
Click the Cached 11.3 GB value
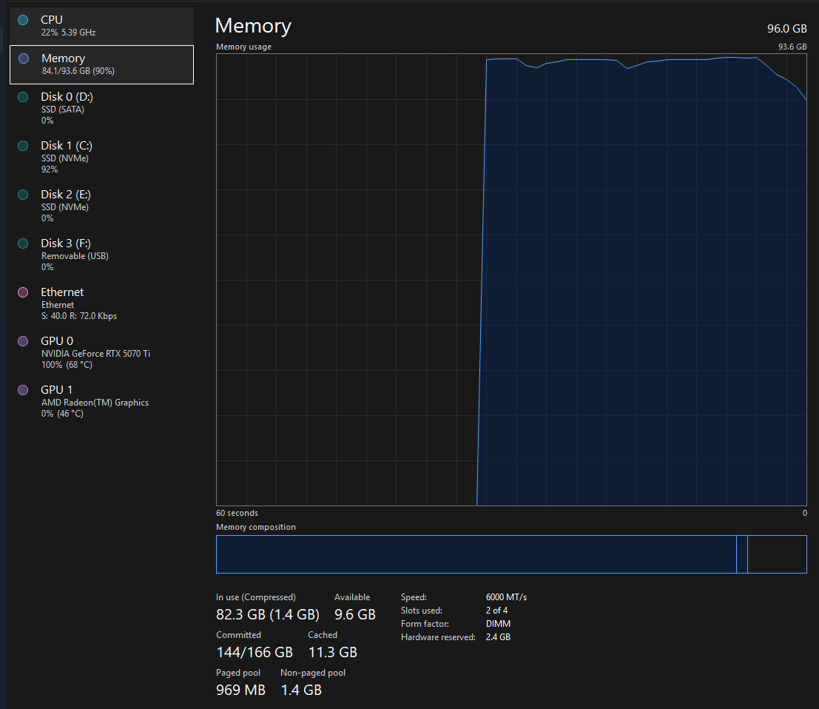(332, 652)
